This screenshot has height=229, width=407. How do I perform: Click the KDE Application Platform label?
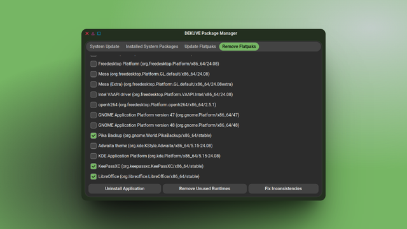159,156
